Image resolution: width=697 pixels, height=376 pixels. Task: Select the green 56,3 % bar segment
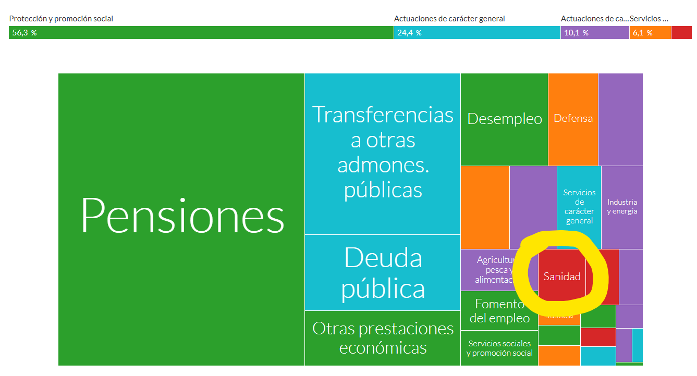(x=201, y=33)
